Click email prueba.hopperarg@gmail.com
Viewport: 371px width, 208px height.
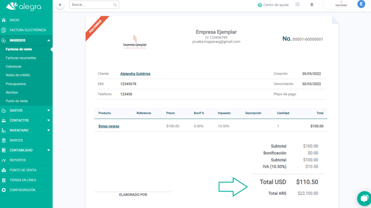(x=217, y=41)
